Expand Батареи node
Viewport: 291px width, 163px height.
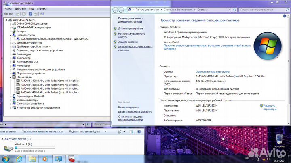(10, 31)
